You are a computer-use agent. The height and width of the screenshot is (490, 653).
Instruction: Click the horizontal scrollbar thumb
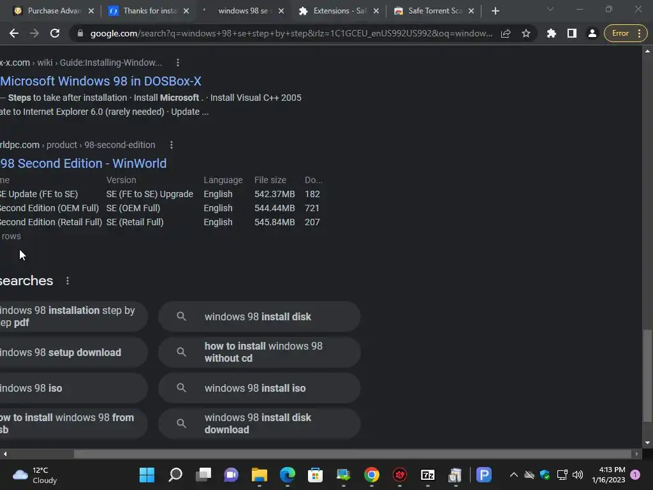point(352,454)
